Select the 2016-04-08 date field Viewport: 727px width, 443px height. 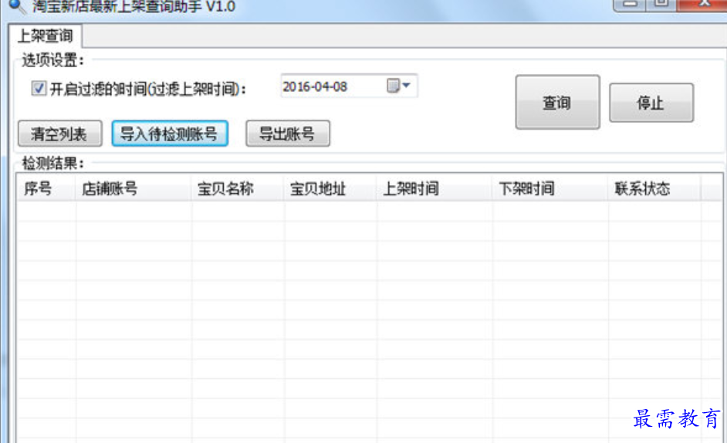349,86
